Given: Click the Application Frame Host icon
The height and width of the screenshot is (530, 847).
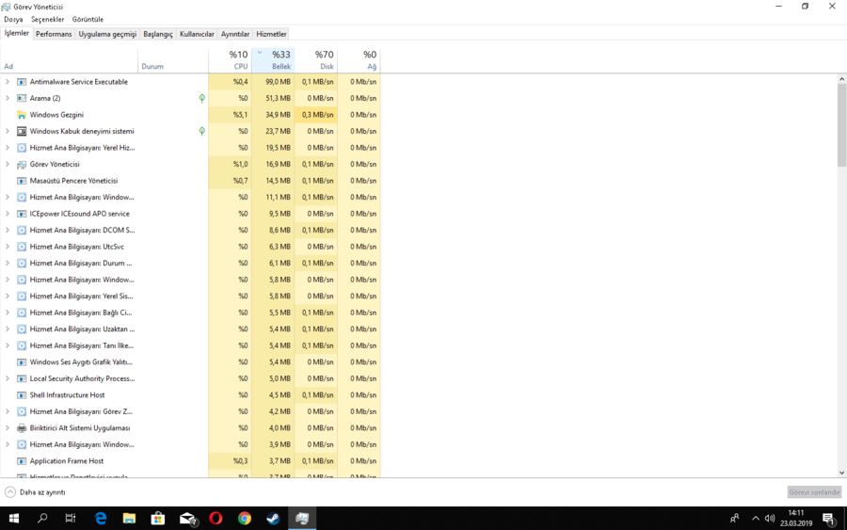Looking at the screenshot, I should click(22, 461).
